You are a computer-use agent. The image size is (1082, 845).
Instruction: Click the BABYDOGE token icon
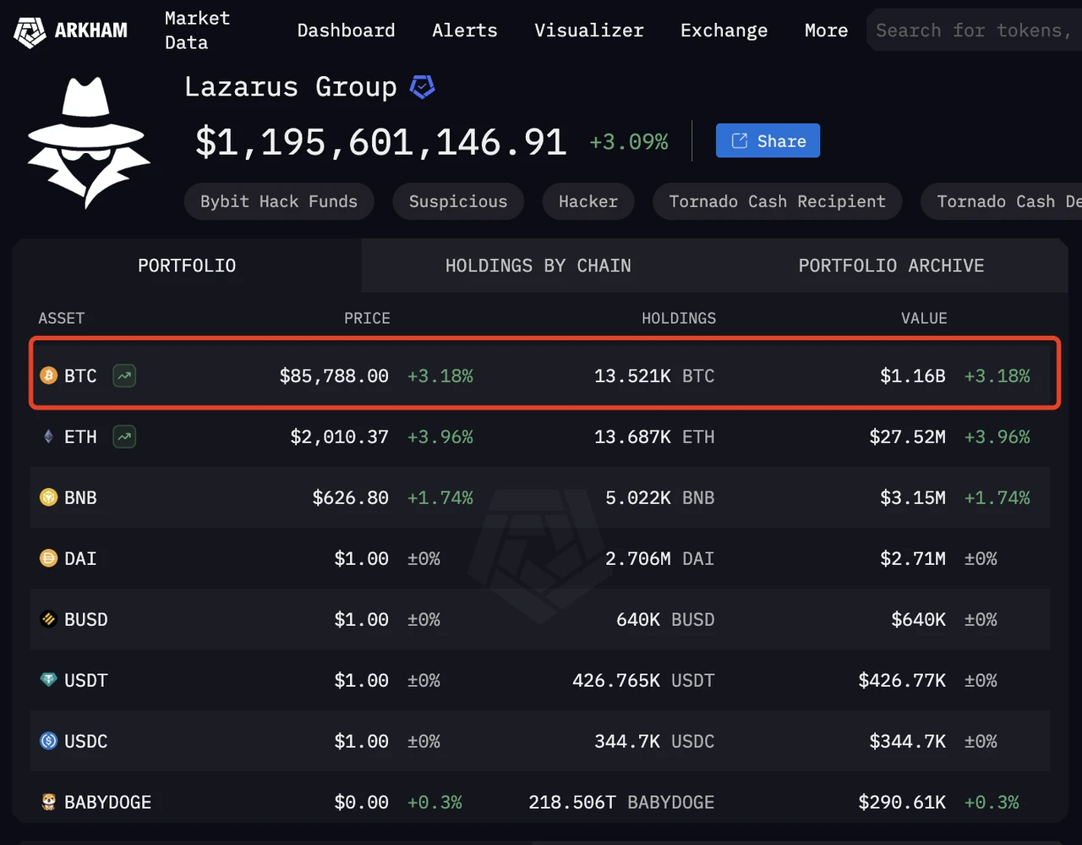click(49, 802)
